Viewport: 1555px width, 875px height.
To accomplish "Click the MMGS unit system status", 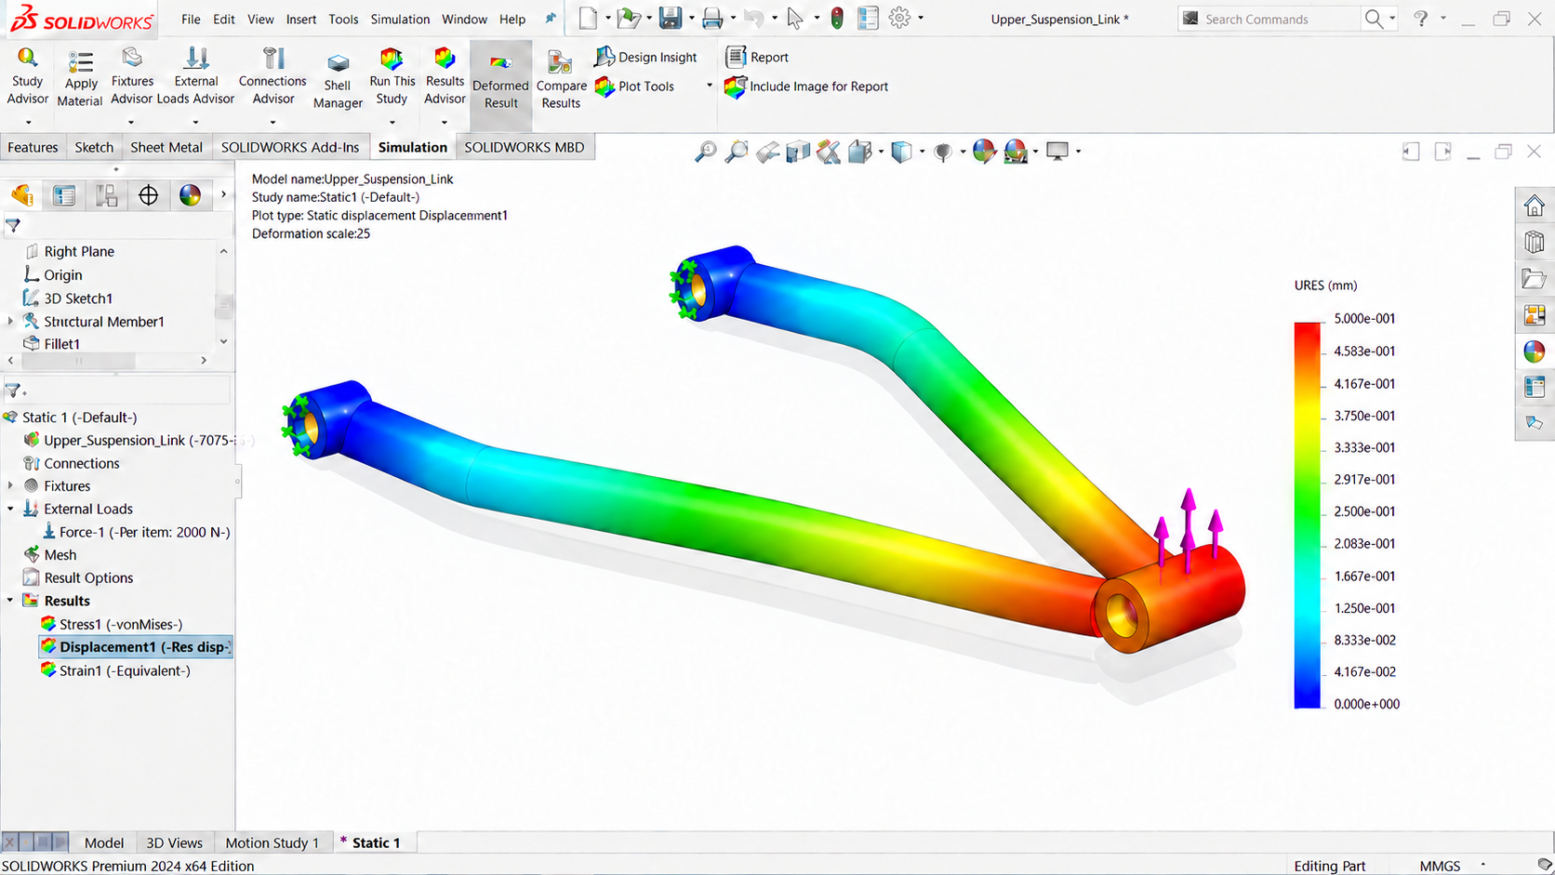I will (1440, 866).
